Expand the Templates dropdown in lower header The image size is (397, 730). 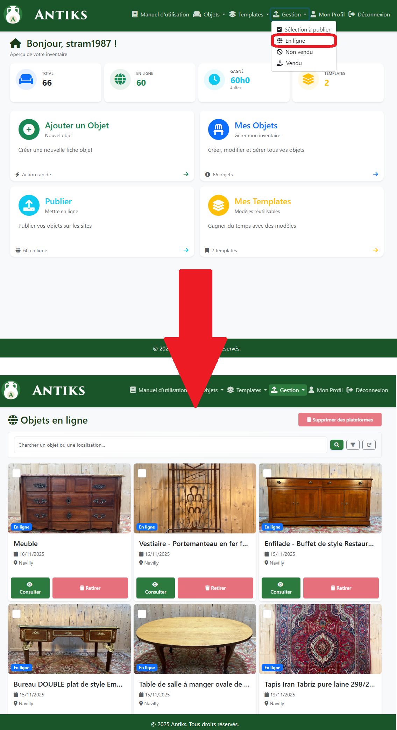click(x=247, y=390)
